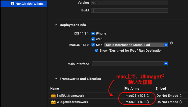Click the Build number field
The height and width of the screenshot is (107, 188).
coord(130,11)
